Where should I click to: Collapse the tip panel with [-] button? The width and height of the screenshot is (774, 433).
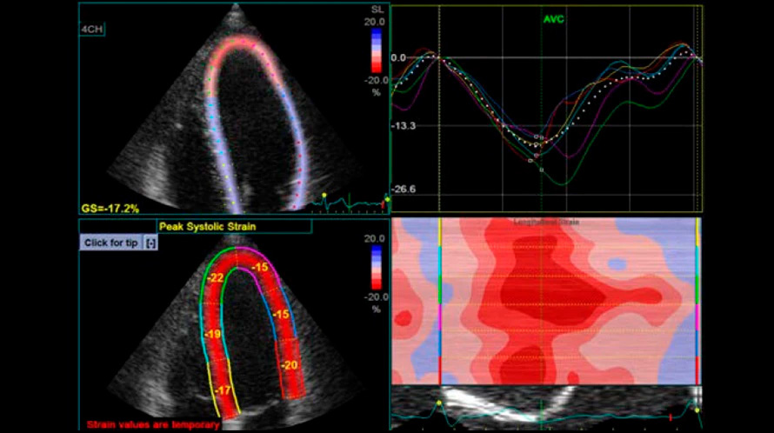point(150,243)
